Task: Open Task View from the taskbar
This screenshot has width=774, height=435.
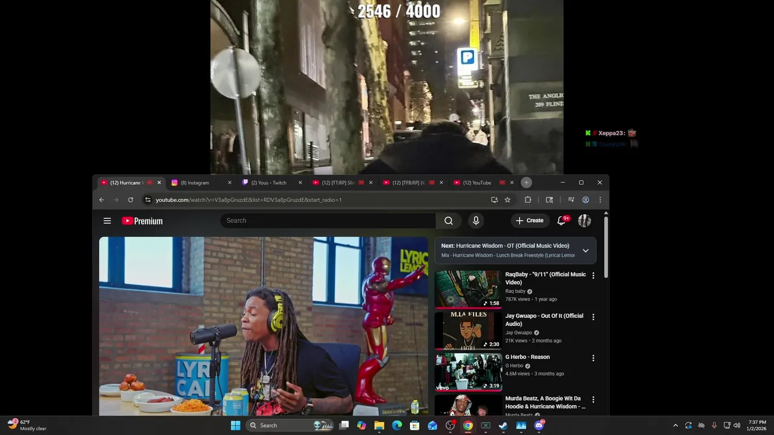Action: tap(344, 425)
